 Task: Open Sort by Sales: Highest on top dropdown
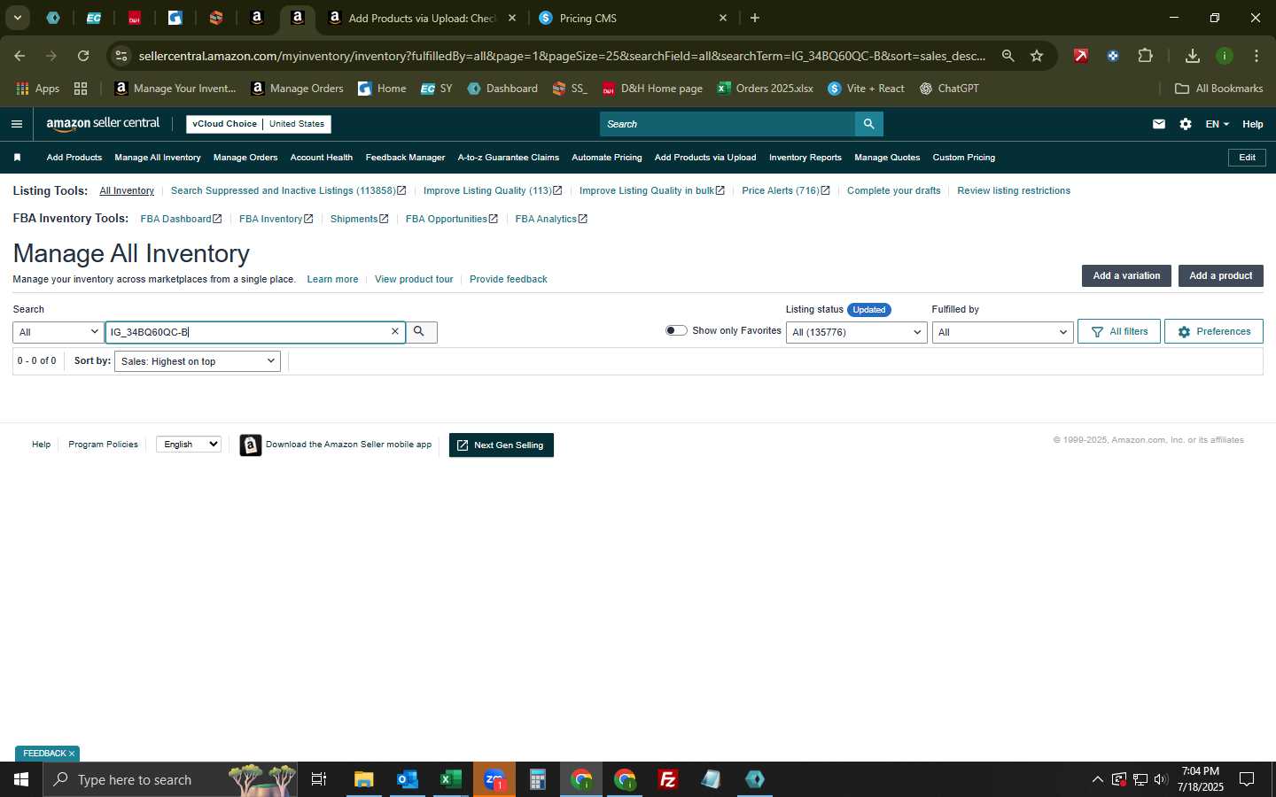point(198,361)
